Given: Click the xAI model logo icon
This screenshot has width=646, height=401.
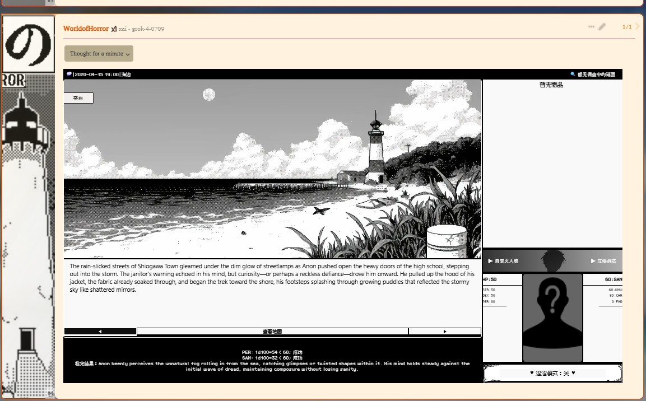Looking at the screenshot, I should [x=114, y=29].
